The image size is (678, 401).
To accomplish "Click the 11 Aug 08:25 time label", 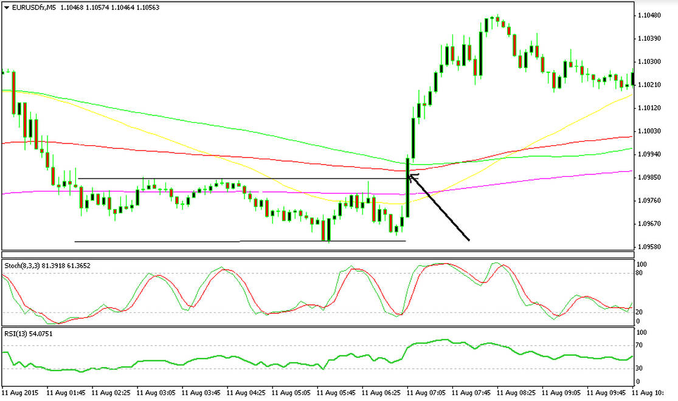I will click(516, 392).
